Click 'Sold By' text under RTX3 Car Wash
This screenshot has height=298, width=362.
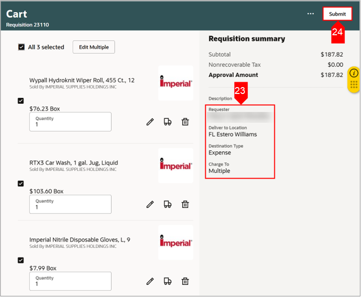click(x=73, y=169)
